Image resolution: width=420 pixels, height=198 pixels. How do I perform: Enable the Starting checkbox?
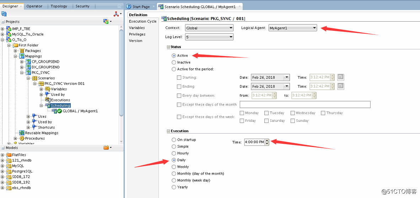[179, 78]
